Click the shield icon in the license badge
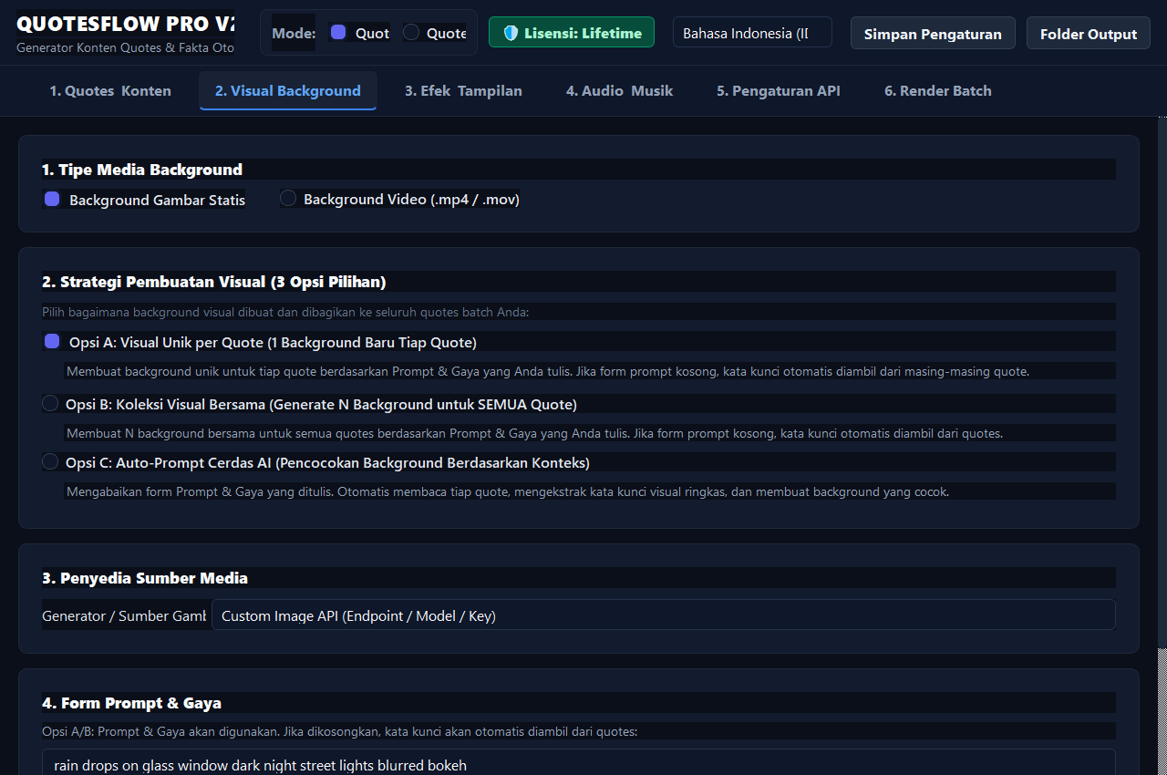The image size is (1167, 775). click(x=511, y=33)
